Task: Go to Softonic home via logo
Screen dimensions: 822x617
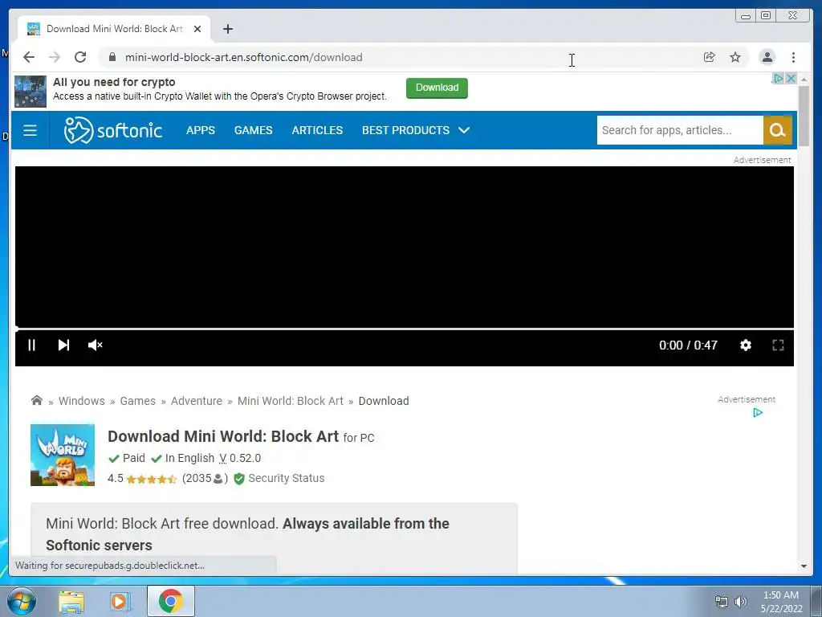Action: [112, 130]
